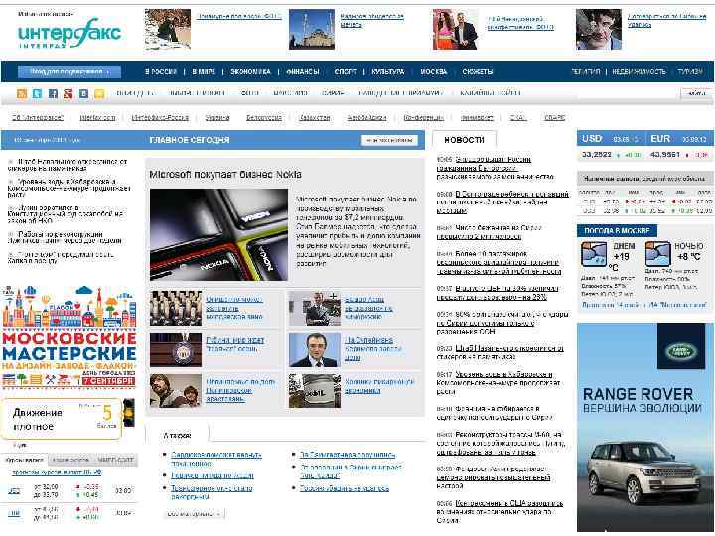Screen dimensions: 715x536
Task: Select the А также tab
Action: (x=177, y=436)
